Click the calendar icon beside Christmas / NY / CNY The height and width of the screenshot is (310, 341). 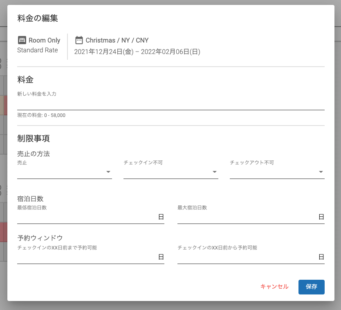coord(79,40)
